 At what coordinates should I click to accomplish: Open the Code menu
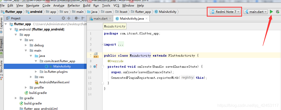pyautogui.click(x=46, y=6)
